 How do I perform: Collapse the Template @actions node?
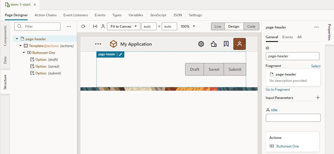pyautogui.click(x=21, y=46)
